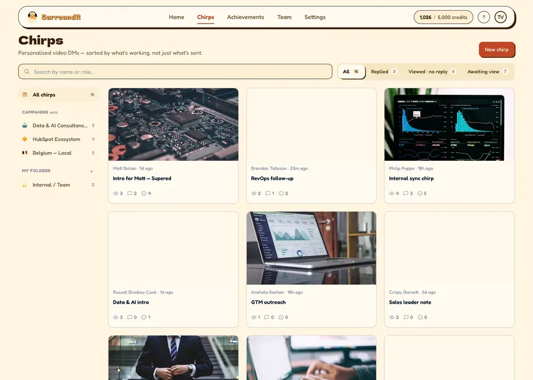Image resolution: width=533 pixels, height=380 pixels.
Task: Click the HubSpot Ecosystem orange diamond icon
Action: (x=25, y=139)
